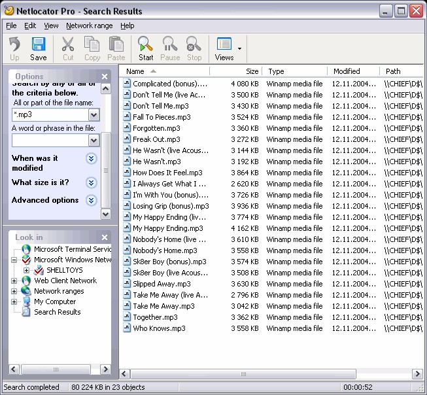The height and width of the screenshot is (395, 427).
Task: Open the word or phrase dropdown
Action: 94,141
